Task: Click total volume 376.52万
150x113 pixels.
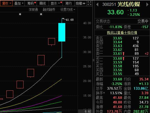Action: (x=114, y=88)
